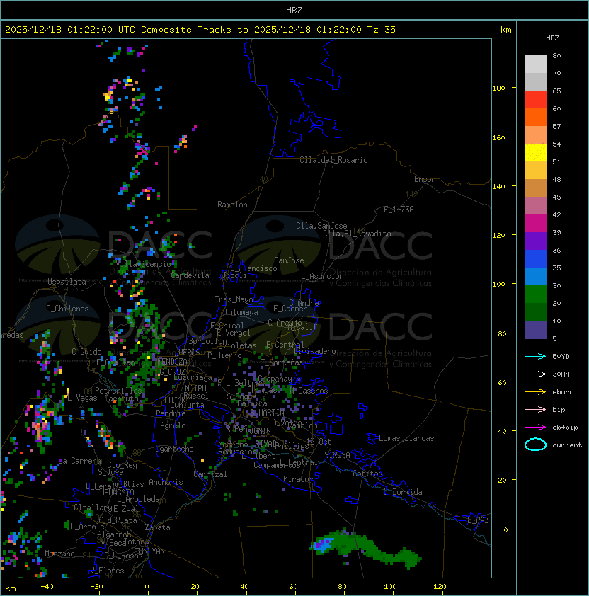The image size is (589, 596).
Task: Click the cyan 50YD arrow in legend
Action: [x=535, y=356]
